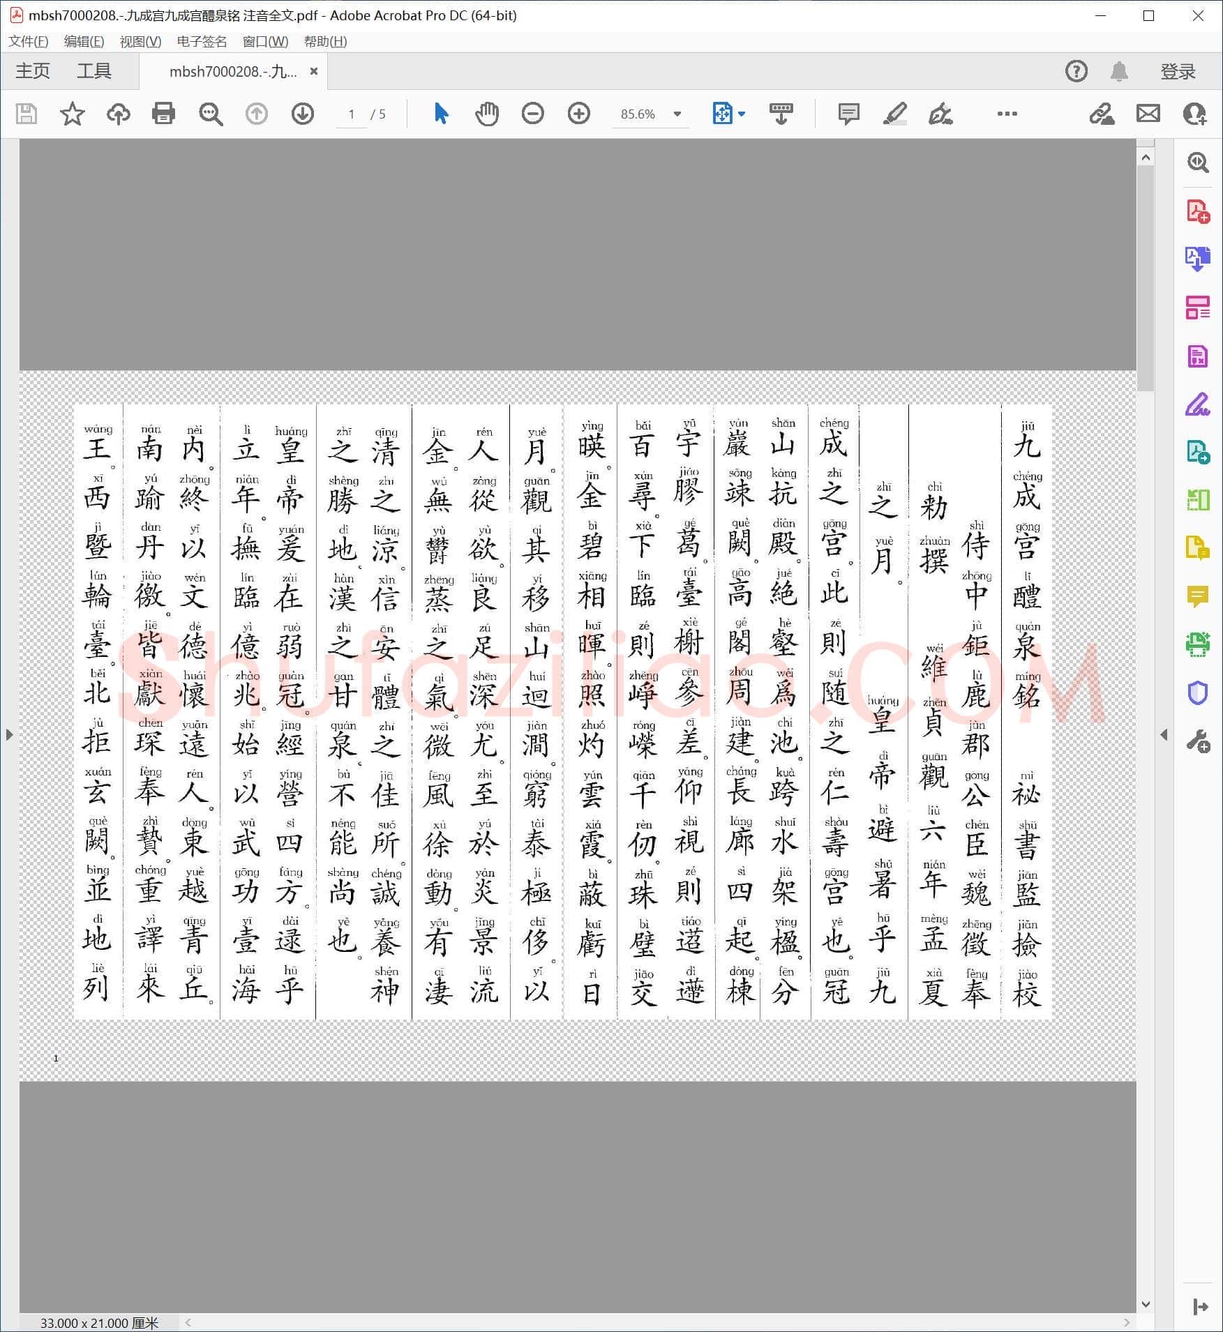Screen dimensions: 1223x1332
Task: Open the 视图(V) menu
Action: click(x=140, y=42)
